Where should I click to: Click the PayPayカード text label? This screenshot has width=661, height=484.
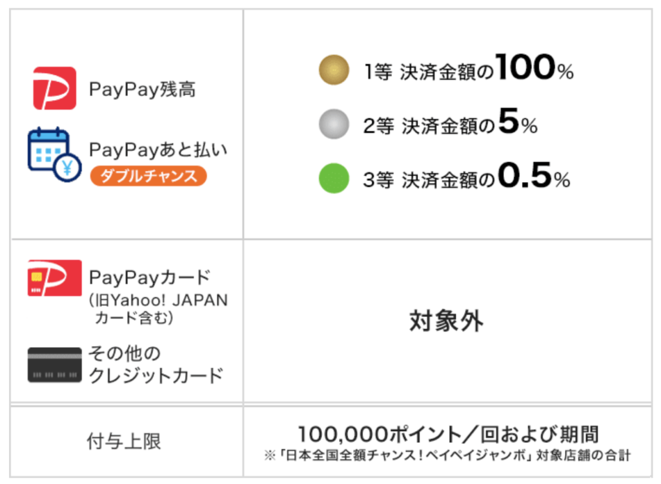[x=150, y=277]
